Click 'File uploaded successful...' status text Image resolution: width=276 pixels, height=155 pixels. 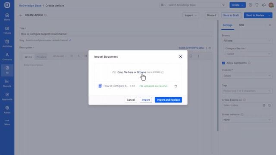[x=154, y=86]
